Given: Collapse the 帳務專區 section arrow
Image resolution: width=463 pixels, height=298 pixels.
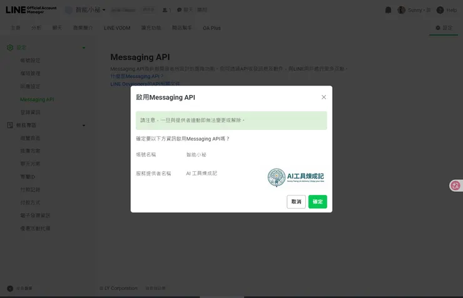Looking at the screenshot, I should pyautogui.click(x=84, y=126).
